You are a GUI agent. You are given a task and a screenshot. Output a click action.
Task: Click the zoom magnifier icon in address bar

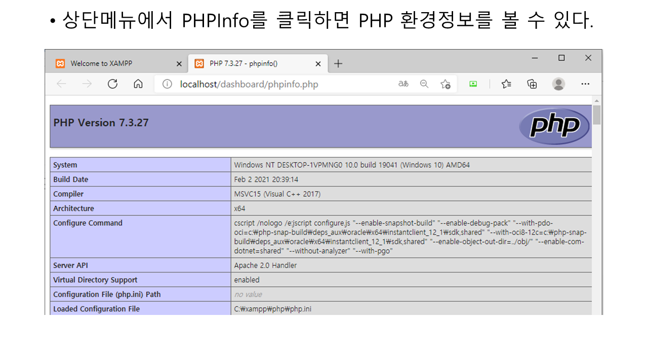pos(424,84)
